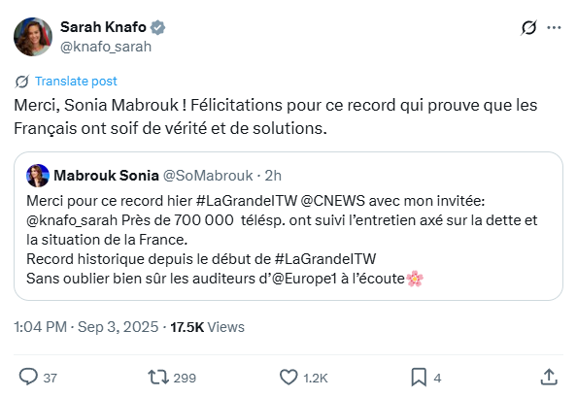This screenshot has height=397, width=577.
Task: Click the 1:04 PM Sep 3, 2025 timestamp
Action: (x=86, y=327)
